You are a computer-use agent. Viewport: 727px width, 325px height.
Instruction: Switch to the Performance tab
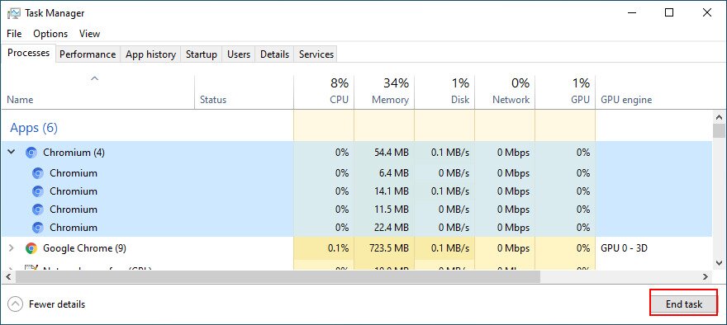click(88, 54)
